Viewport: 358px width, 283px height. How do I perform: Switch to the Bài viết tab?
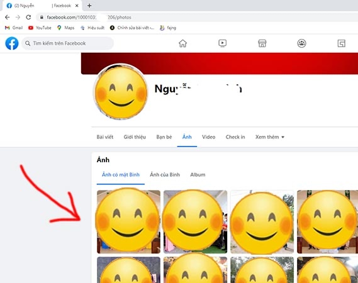pyautogui.click(x=105, y=137)
